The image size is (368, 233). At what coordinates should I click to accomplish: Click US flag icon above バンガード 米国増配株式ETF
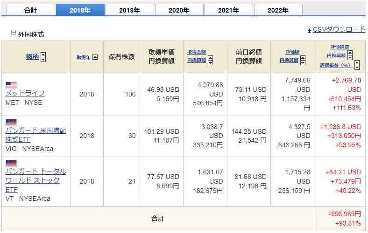tap(11, 123)
